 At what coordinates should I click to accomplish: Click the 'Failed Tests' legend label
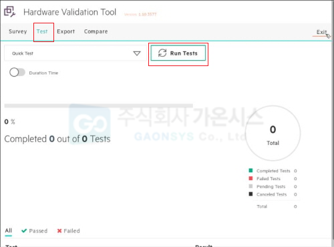pyautogui.click(x=269, y=179)
